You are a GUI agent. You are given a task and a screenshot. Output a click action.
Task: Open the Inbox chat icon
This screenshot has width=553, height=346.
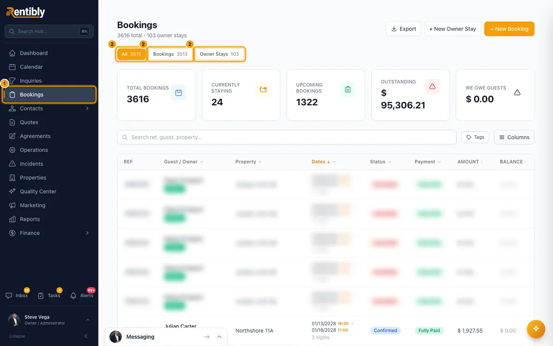coord(9,295)
